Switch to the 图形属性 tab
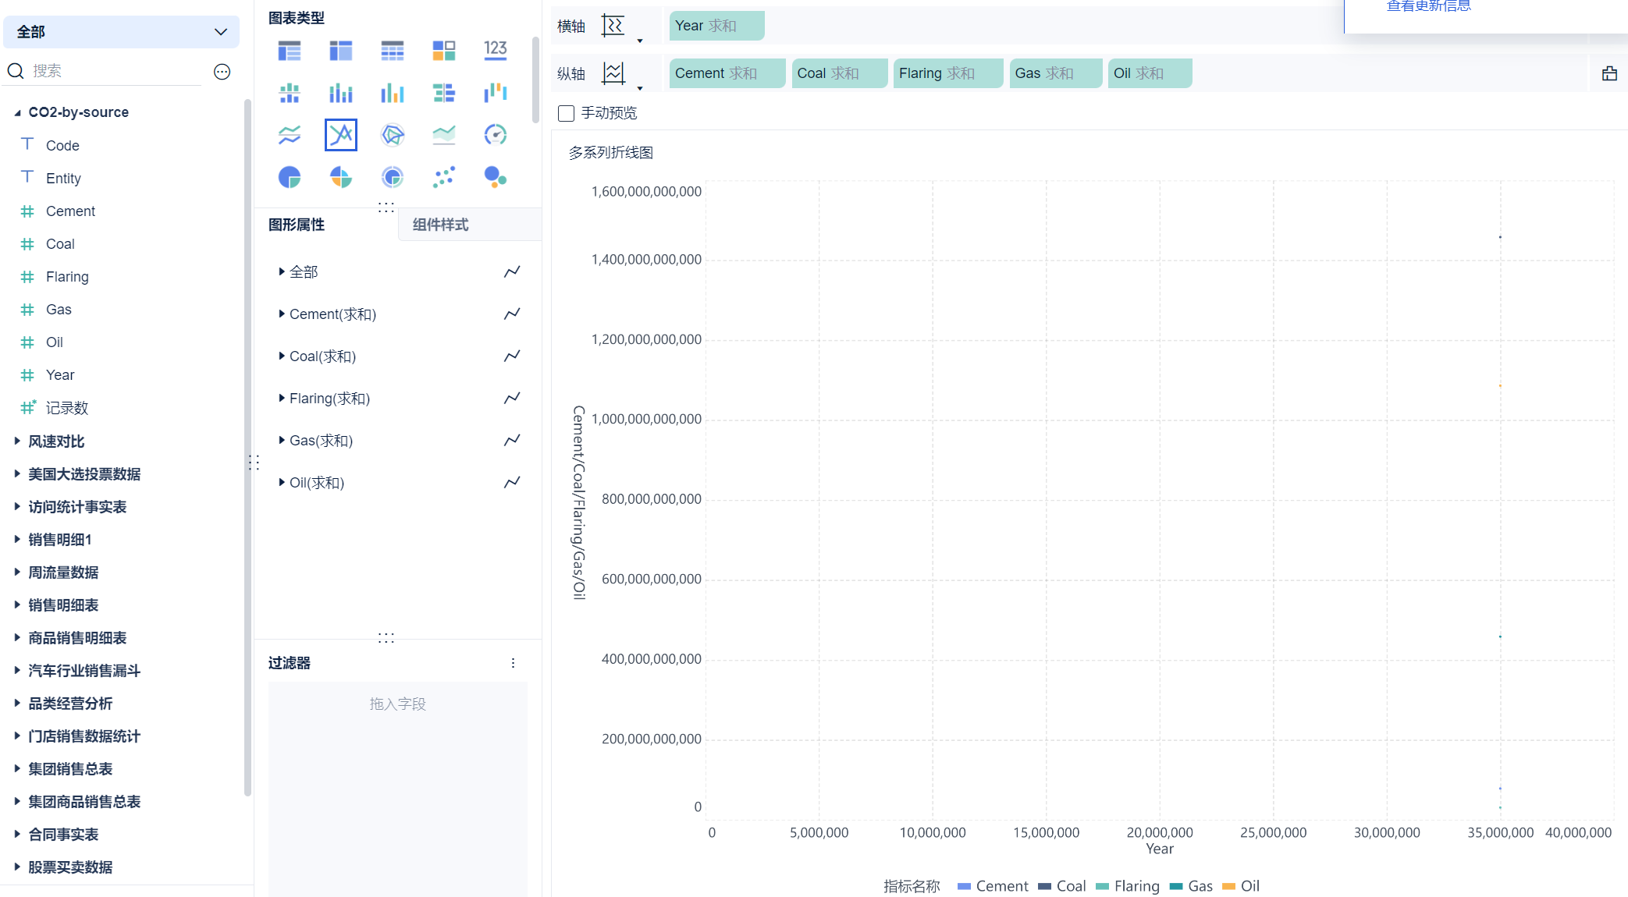The height and width of the screenshot is (897, 1628). click(297, 225)
